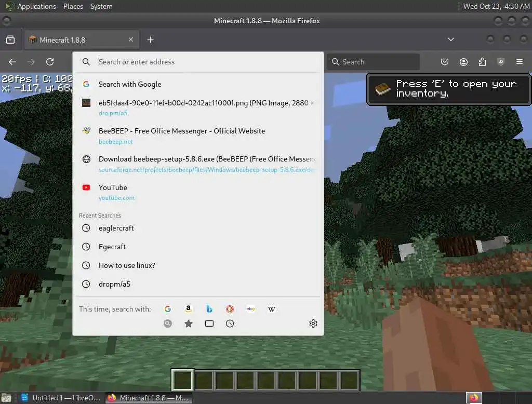The height and width of the screenshot is (404, 532).
Task: Select the last Minecraft hotbar slot
Action: click(x=349, y=380)
